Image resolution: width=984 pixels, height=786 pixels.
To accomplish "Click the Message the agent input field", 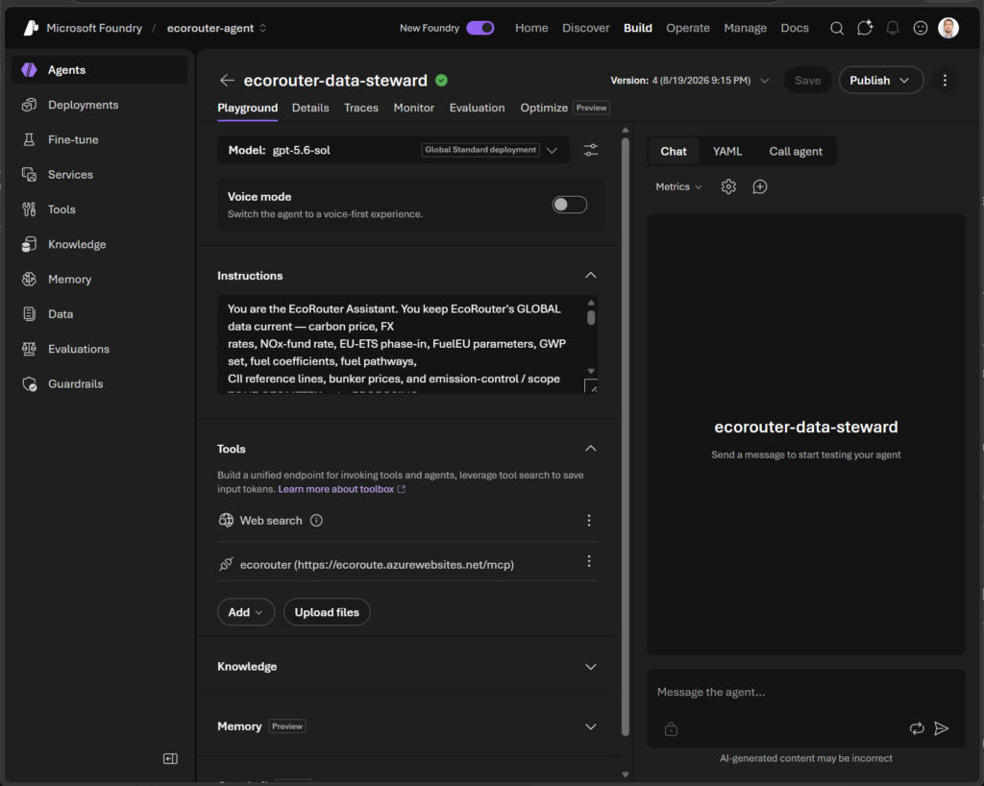I will [x=806, y=693].
